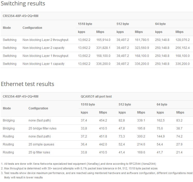
Task: Click the 256,152.4 Mbps cell
Action: 182,48
